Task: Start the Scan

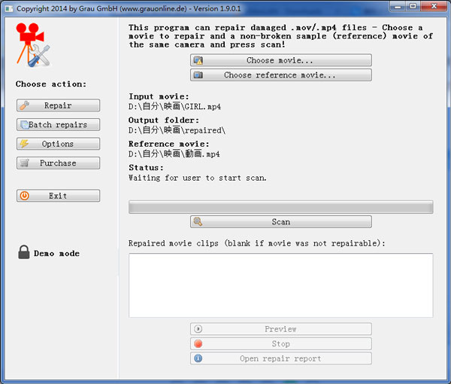Action: click(280, 222)
